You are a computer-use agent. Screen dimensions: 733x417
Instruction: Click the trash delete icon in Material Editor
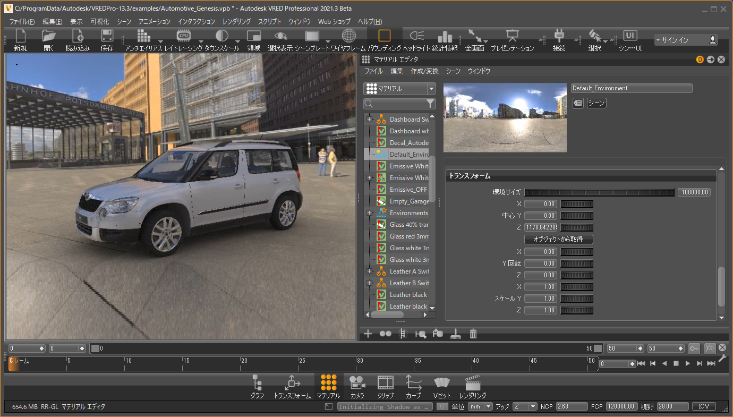[473, 334]
